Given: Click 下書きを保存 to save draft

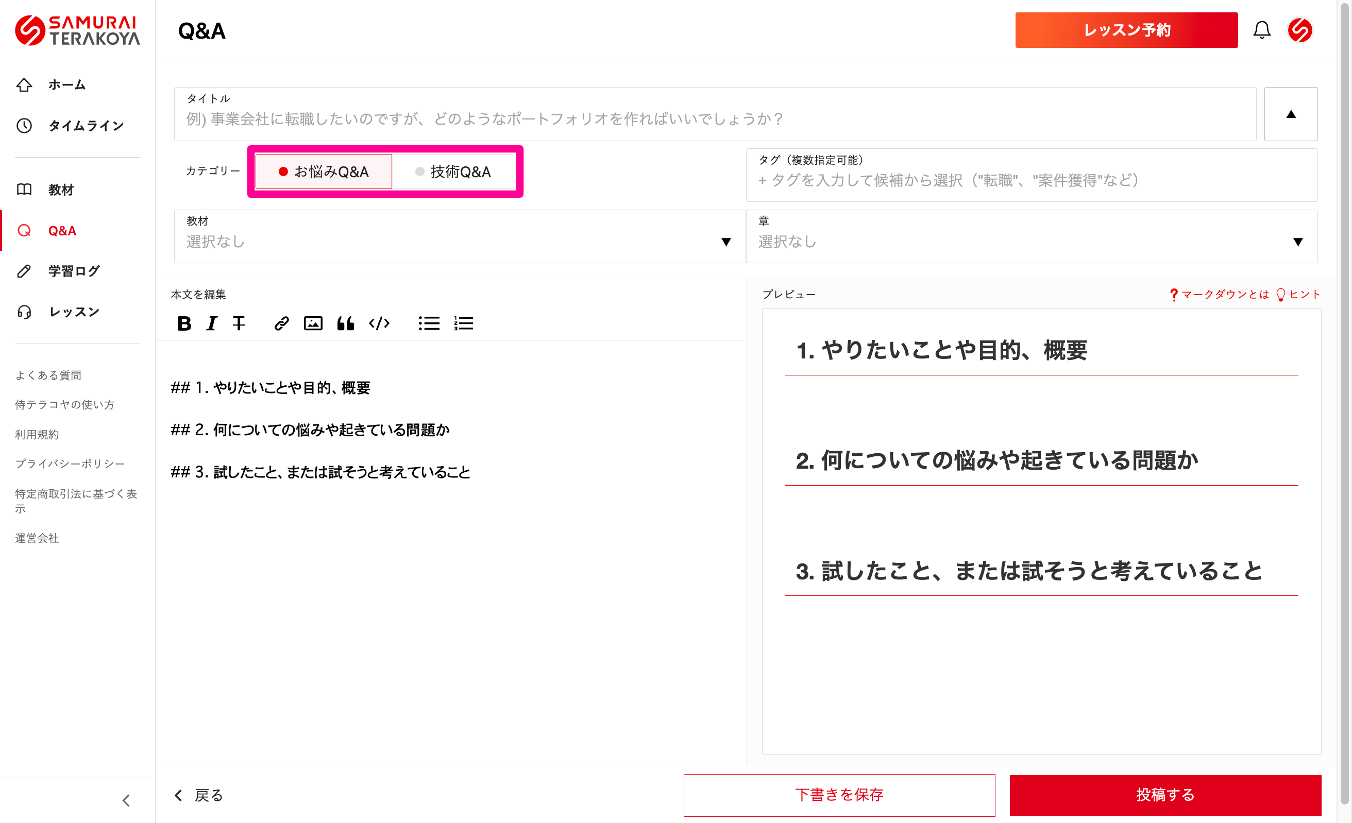Looking at the screenshot, I should (x=839, y=795).
